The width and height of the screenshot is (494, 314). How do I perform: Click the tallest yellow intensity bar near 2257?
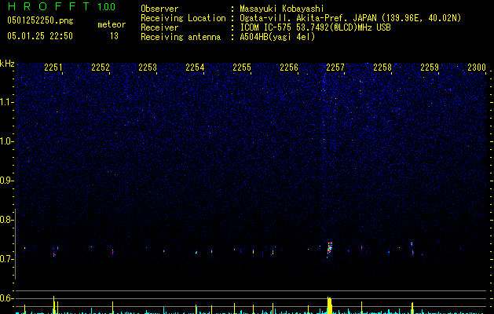tap(329, 305)
